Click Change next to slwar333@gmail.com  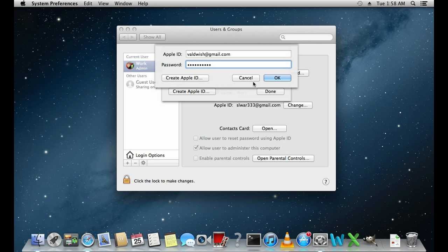pyautogui.click(x=297, y=105)
